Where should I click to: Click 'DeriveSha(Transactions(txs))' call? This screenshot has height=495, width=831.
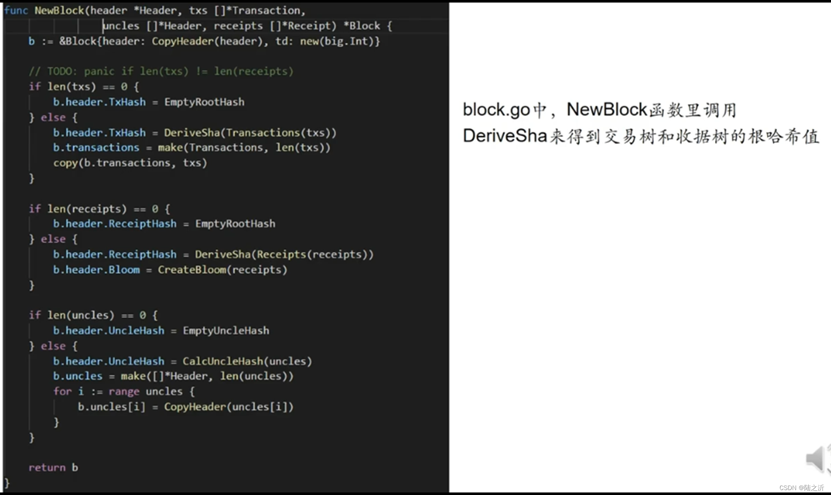click(250, 133)
